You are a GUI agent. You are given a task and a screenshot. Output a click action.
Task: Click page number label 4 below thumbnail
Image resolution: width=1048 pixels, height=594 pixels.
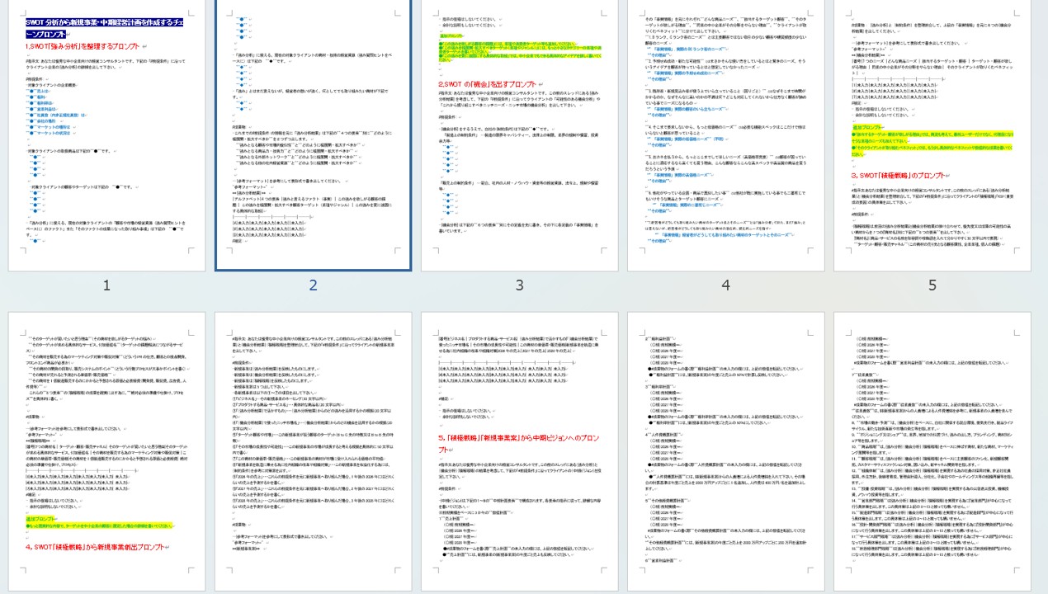click(725, 285)
